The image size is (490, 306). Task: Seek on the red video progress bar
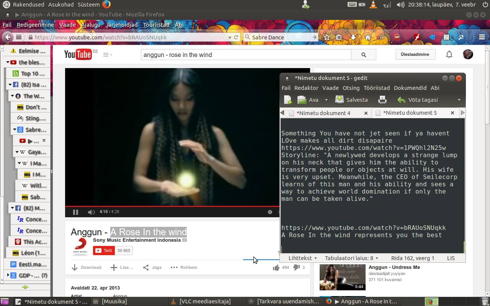point(172,206)
